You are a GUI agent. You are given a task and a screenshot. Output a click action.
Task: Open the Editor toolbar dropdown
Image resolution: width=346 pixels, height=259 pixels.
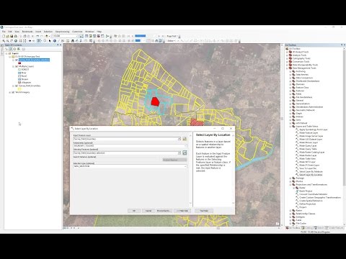coord(171,41)
